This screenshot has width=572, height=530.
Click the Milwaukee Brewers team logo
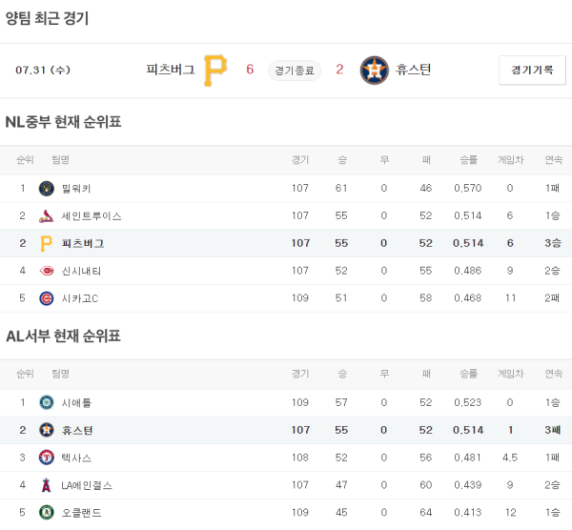[x=47, y=189]
